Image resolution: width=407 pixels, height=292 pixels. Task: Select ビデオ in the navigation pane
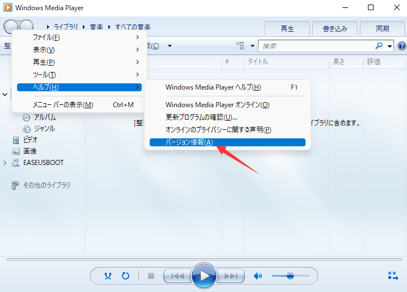pyautogui.click(x=31, y=140)
